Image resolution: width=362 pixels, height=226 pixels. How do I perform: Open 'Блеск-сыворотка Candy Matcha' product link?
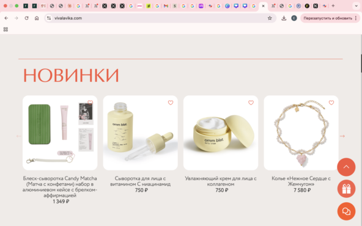[x=60, y=187]
